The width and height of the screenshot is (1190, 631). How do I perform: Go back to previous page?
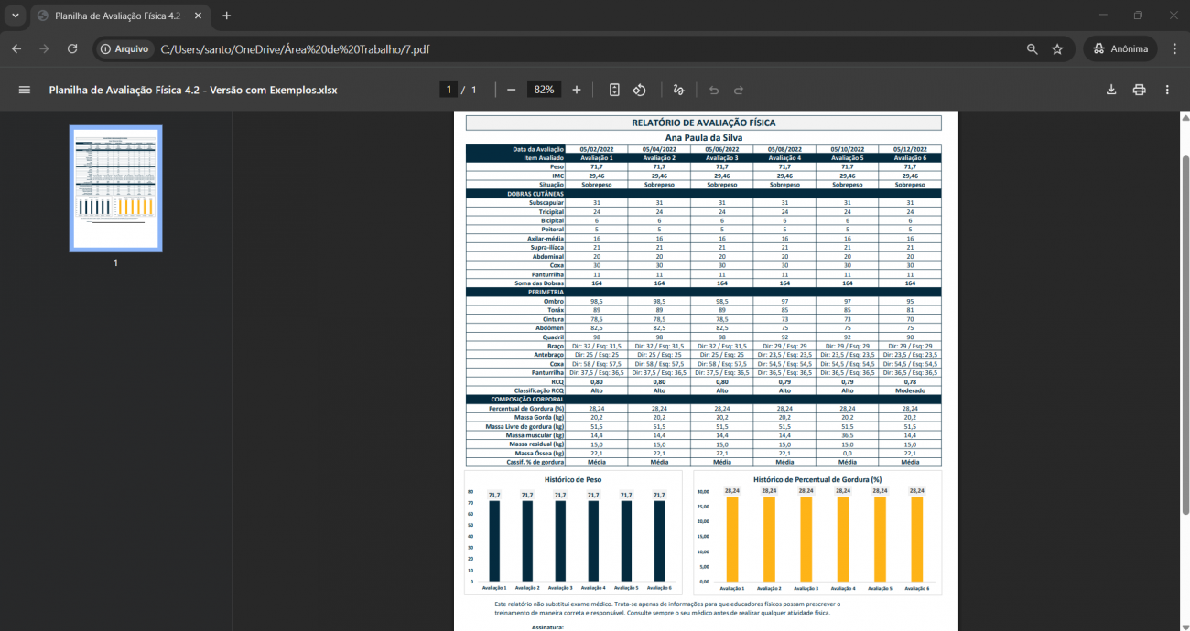[16, 49]
